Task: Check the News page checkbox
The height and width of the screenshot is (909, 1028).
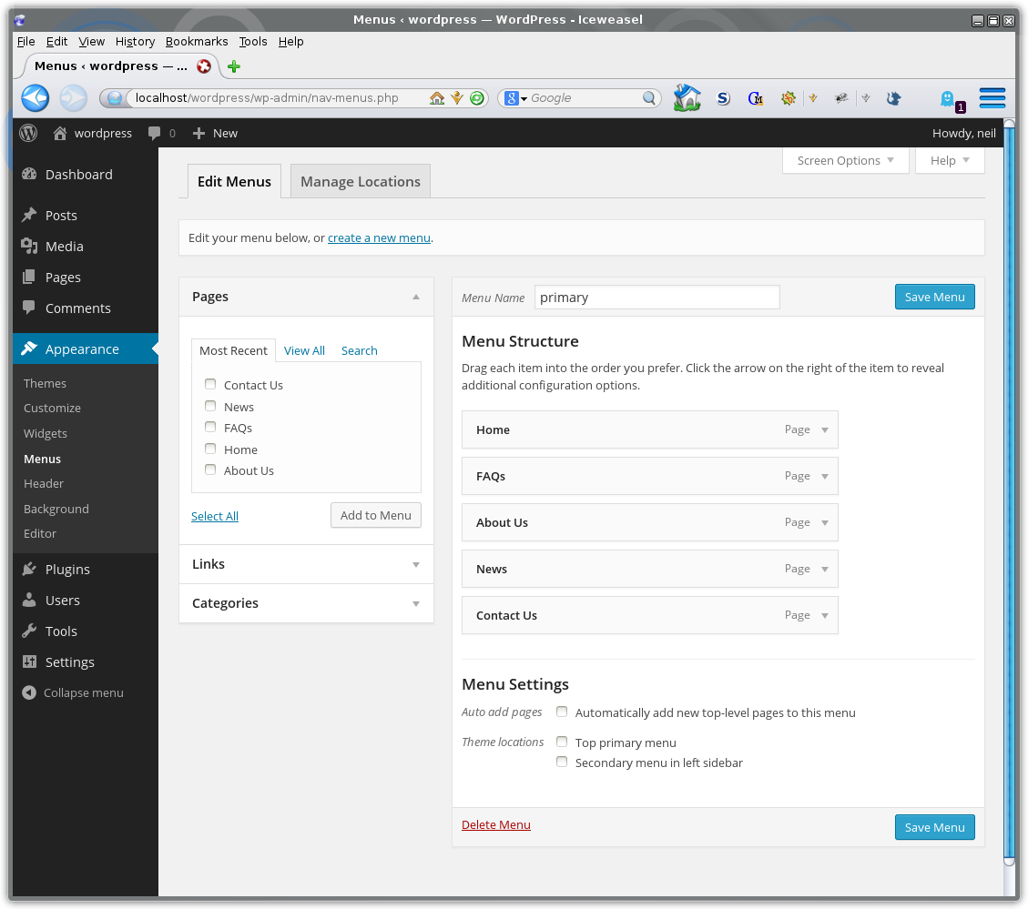Action: point(210,406)
